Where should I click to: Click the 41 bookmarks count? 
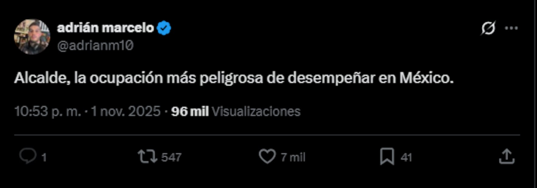coord(406,157)
